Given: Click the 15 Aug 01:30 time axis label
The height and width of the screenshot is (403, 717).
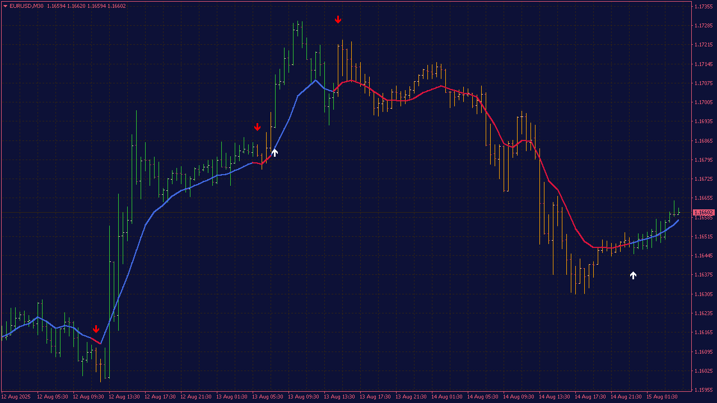Looking at the screenshot, I should (x=662, y=397).
